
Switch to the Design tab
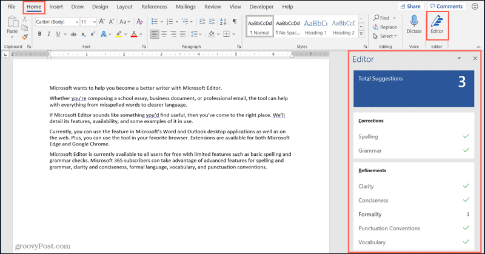click(100, 7)
